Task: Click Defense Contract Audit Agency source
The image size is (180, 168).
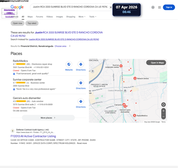Action: [x=32, y=130]
